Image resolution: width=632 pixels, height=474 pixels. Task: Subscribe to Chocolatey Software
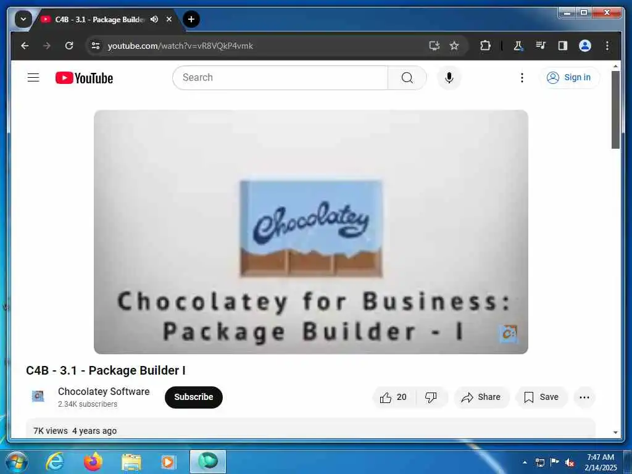pos(193,397)
